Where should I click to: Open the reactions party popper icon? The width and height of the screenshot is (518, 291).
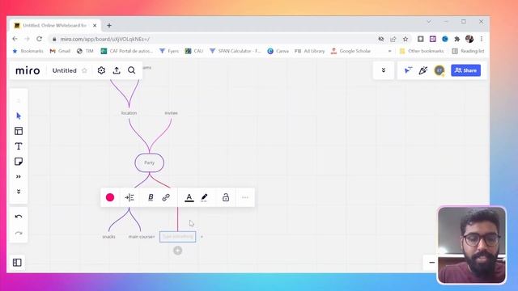(423, 70)
